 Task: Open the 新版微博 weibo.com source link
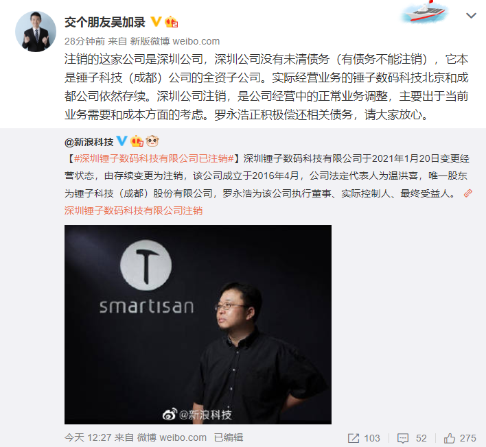coord(175,41)
